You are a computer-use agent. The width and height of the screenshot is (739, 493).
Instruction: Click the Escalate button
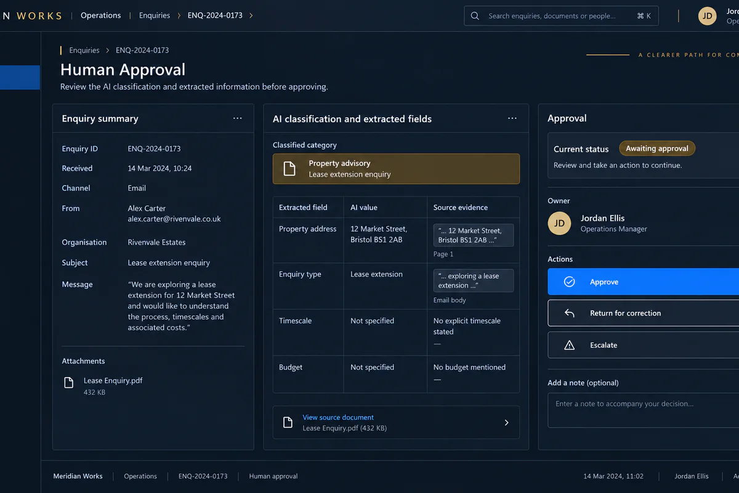(x=644, y=345)
